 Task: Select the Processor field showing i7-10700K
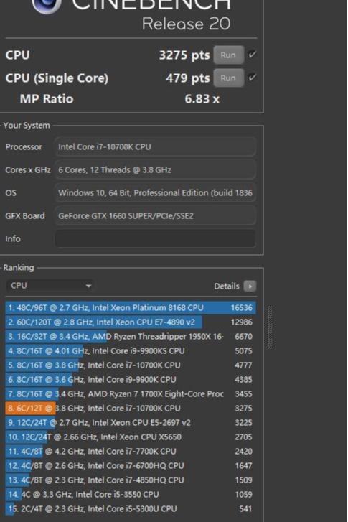click(x=156, y=146)
